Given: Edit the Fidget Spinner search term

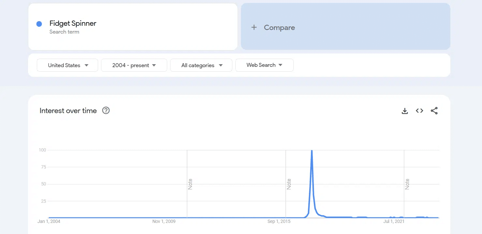Looking at the screenshot, I should (73, 23).
